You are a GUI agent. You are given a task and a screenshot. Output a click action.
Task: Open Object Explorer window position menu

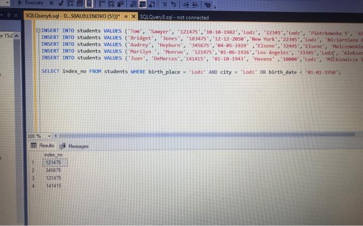2,15
